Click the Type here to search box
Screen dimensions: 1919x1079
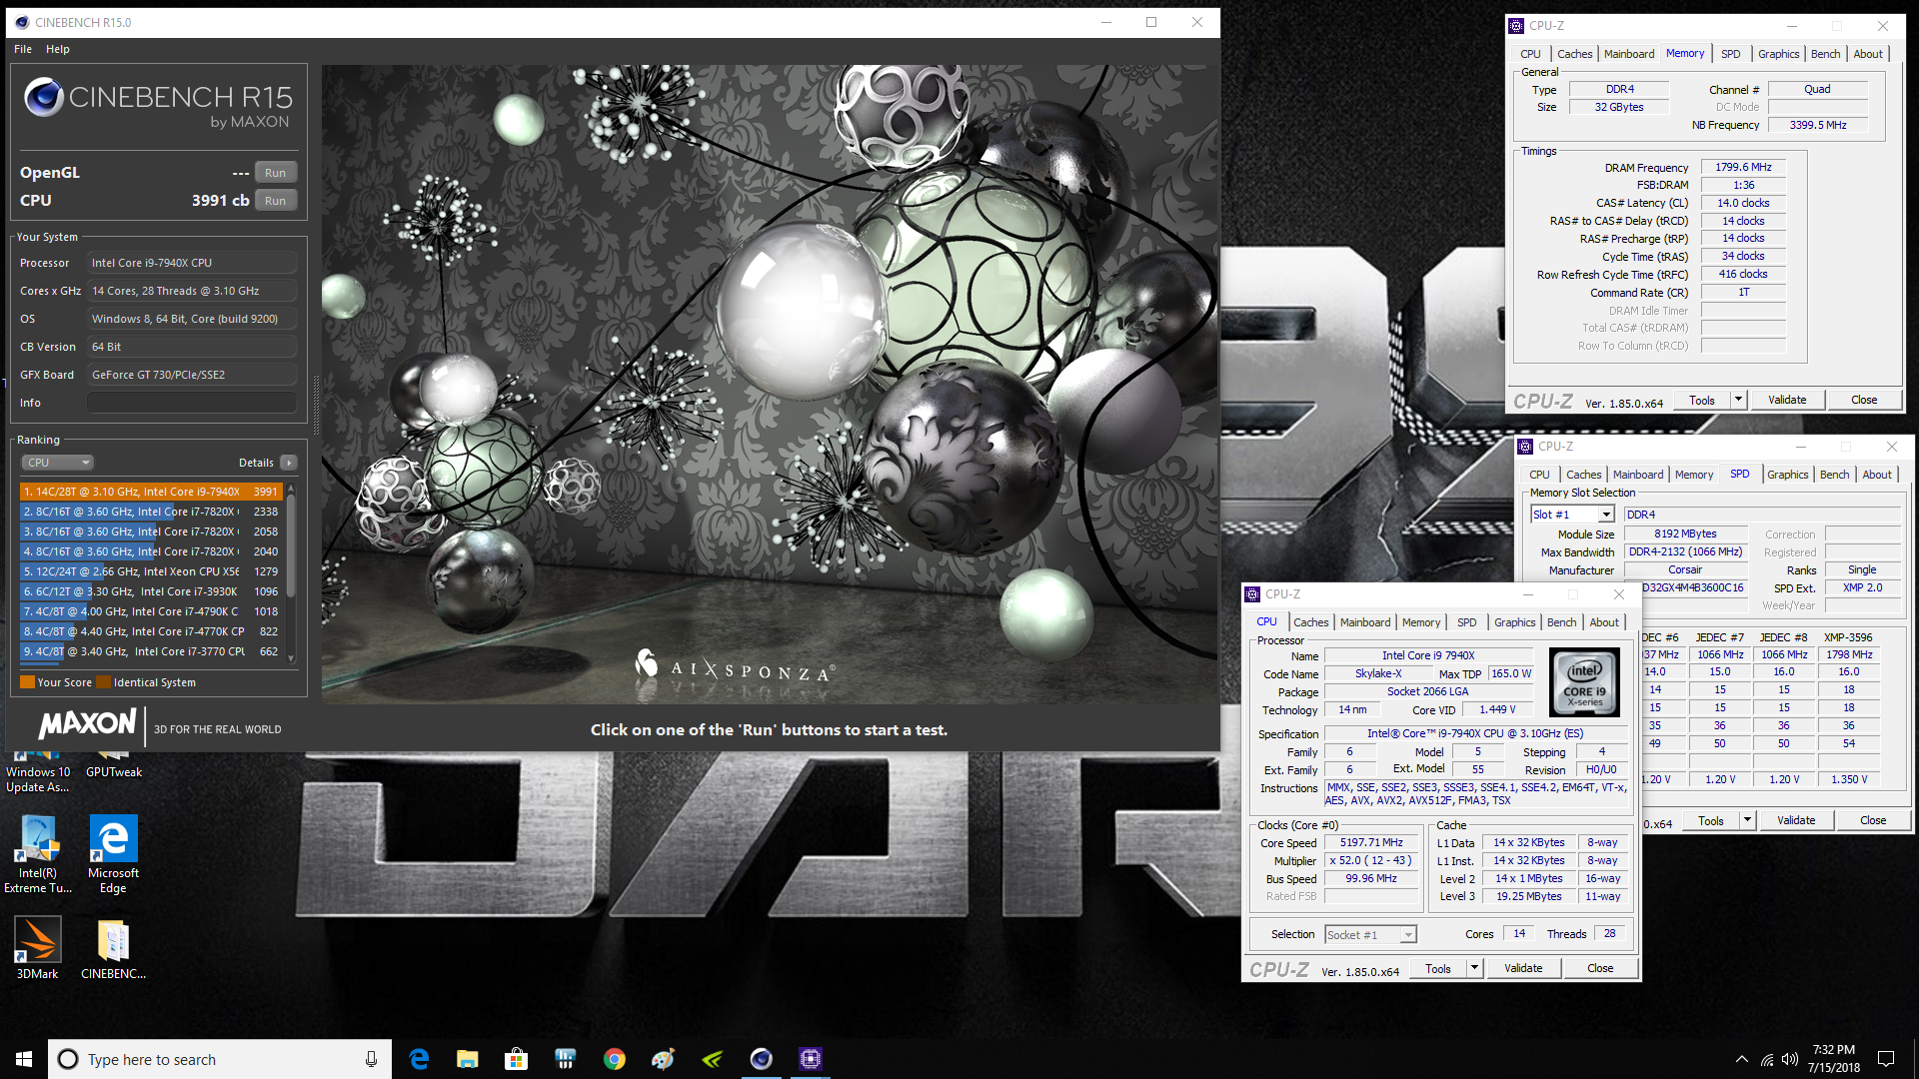(x=220, y=1059)
